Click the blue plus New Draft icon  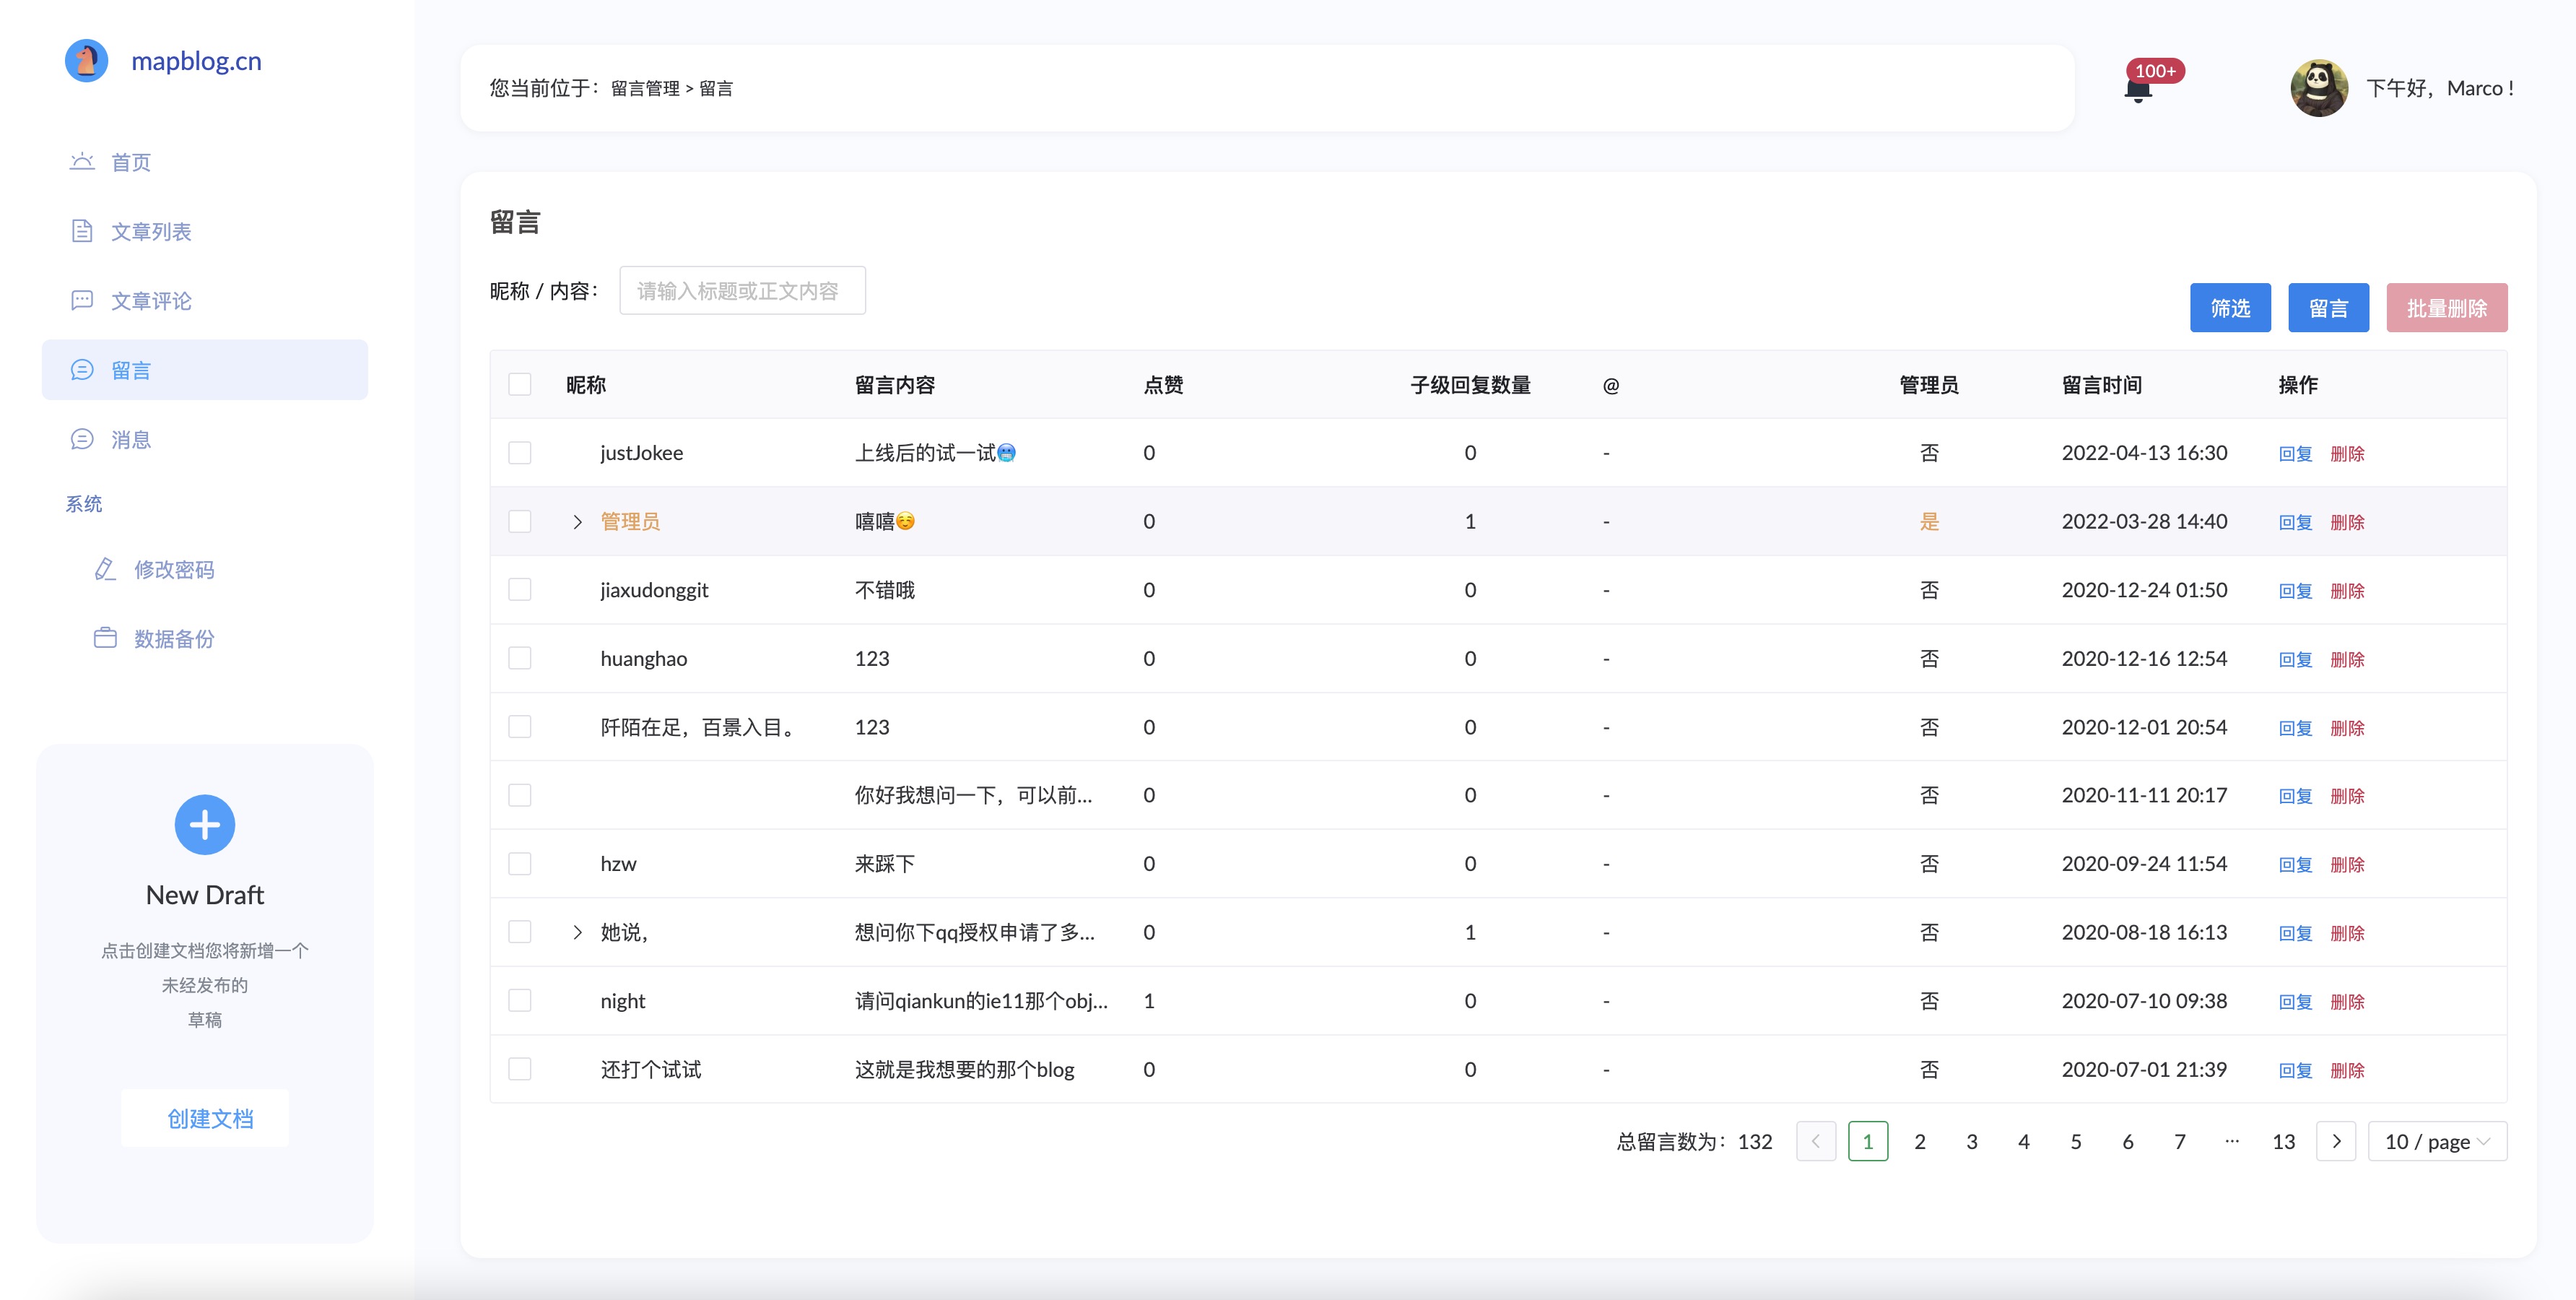[205, 825]
